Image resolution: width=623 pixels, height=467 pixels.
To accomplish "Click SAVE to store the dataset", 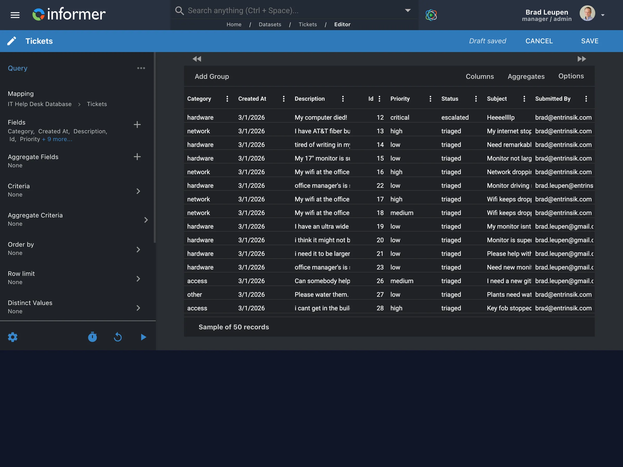I will (590, 41).
